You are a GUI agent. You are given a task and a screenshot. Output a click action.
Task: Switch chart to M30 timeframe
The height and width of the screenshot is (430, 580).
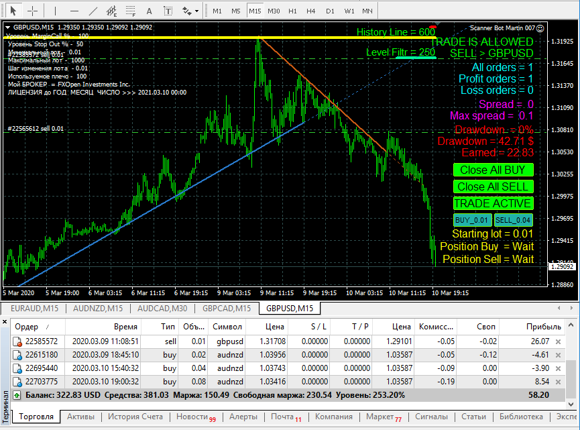coord(274,11)
